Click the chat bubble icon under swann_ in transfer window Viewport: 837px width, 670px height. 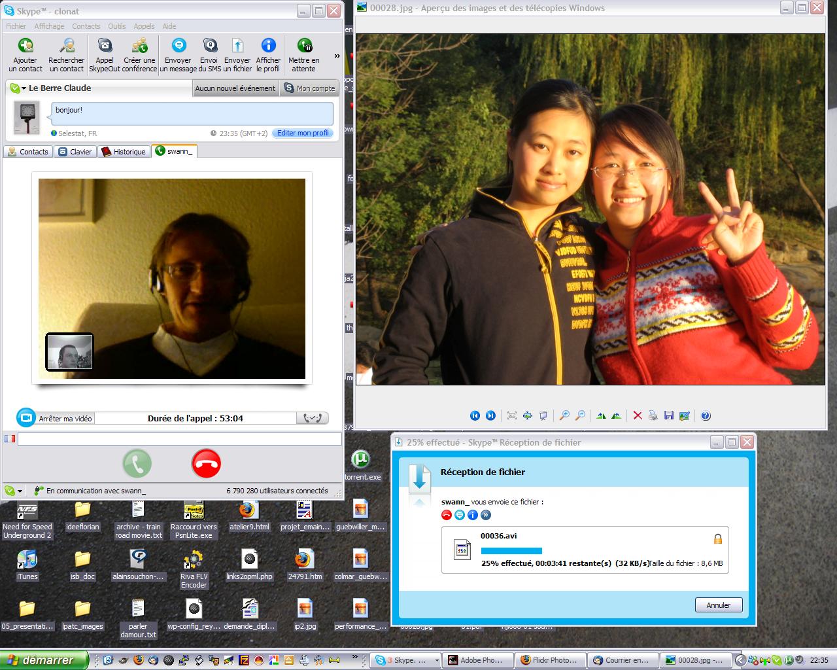(460, 515)
